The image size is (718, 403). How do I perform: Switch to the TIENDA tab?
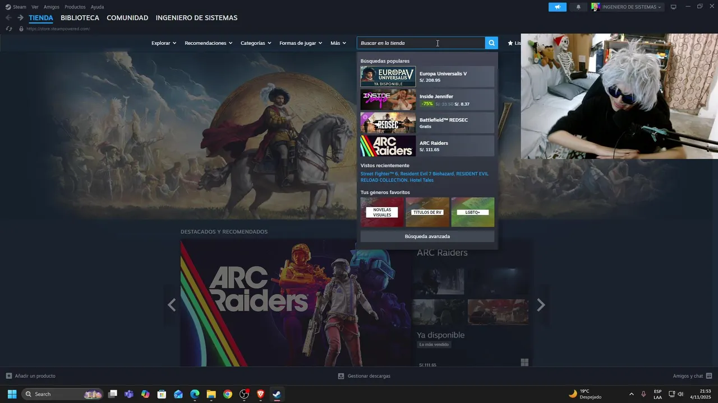[41, 18]
